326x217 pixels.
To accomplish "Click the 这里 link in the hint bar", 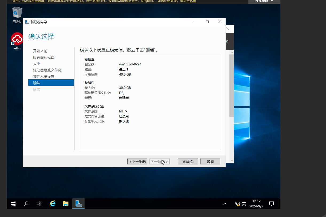I will pyautogui.click(x=193, y=1).
